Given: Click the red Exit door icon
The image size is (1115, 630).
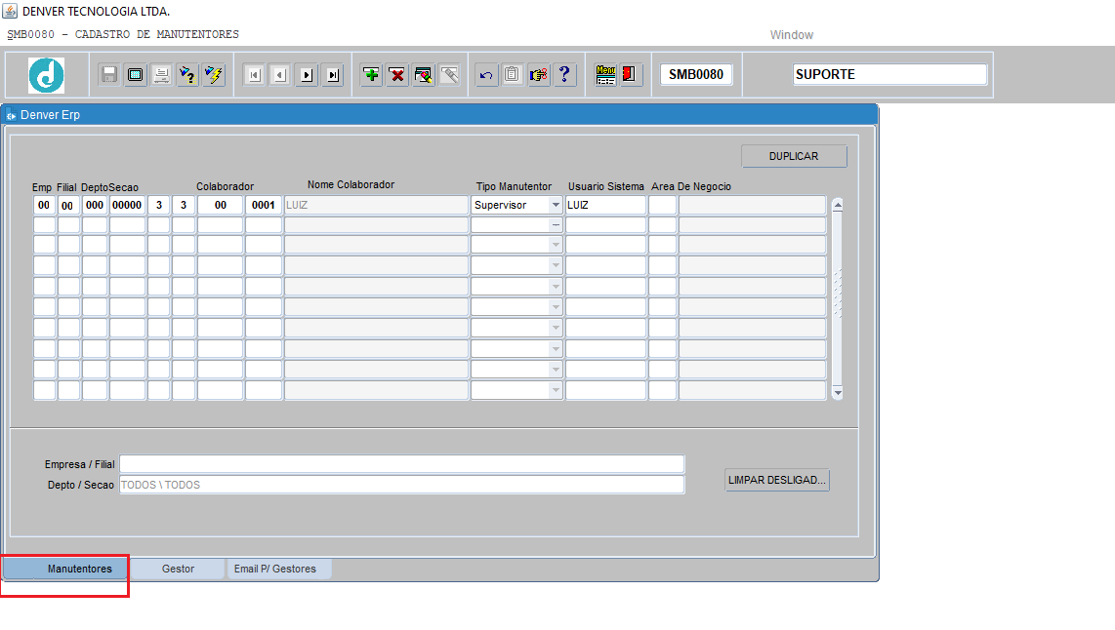Looking at the screenshot, I should [x=630, y=74].
